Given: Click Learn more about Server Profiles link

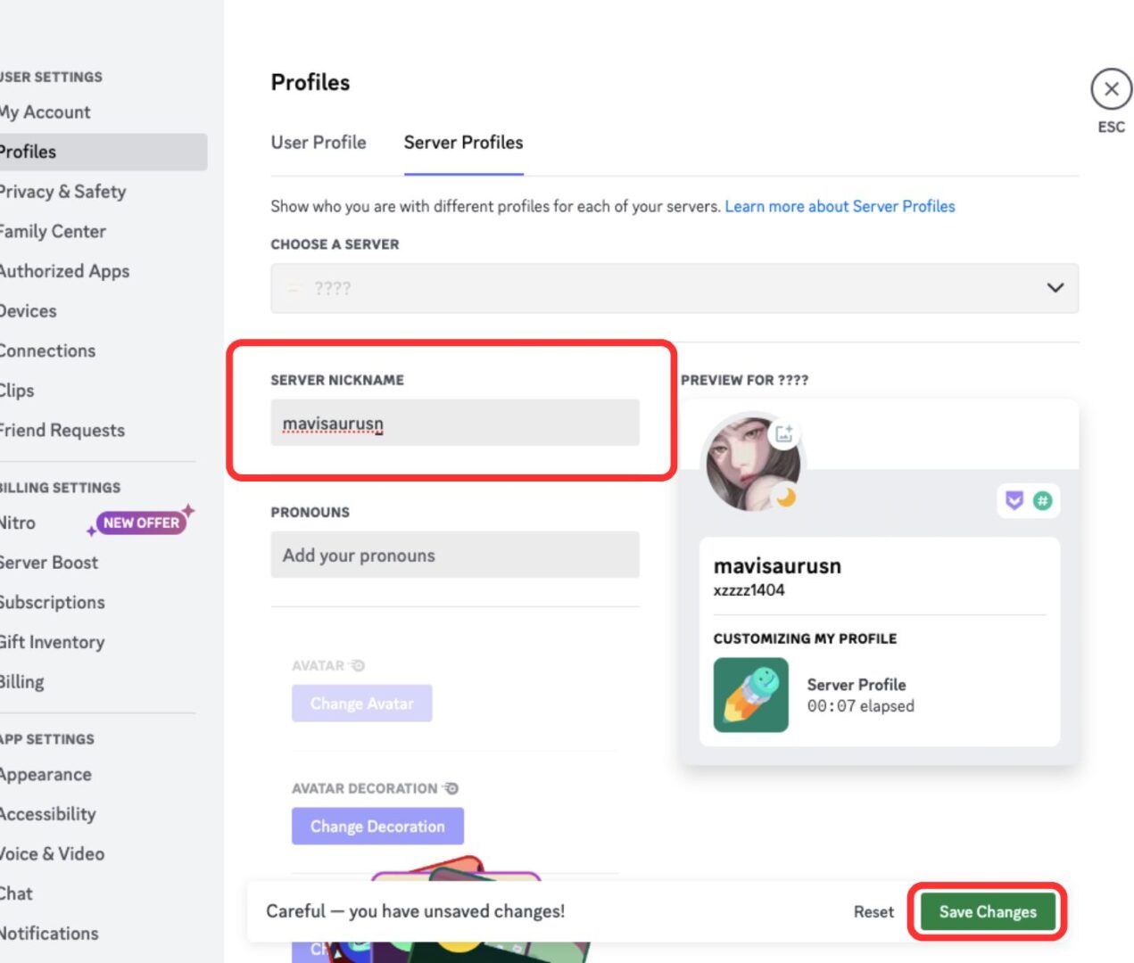Looking at the screenshot, I should (x=840, y=206).
